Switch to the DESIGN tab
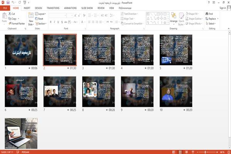 coord(38,8)
